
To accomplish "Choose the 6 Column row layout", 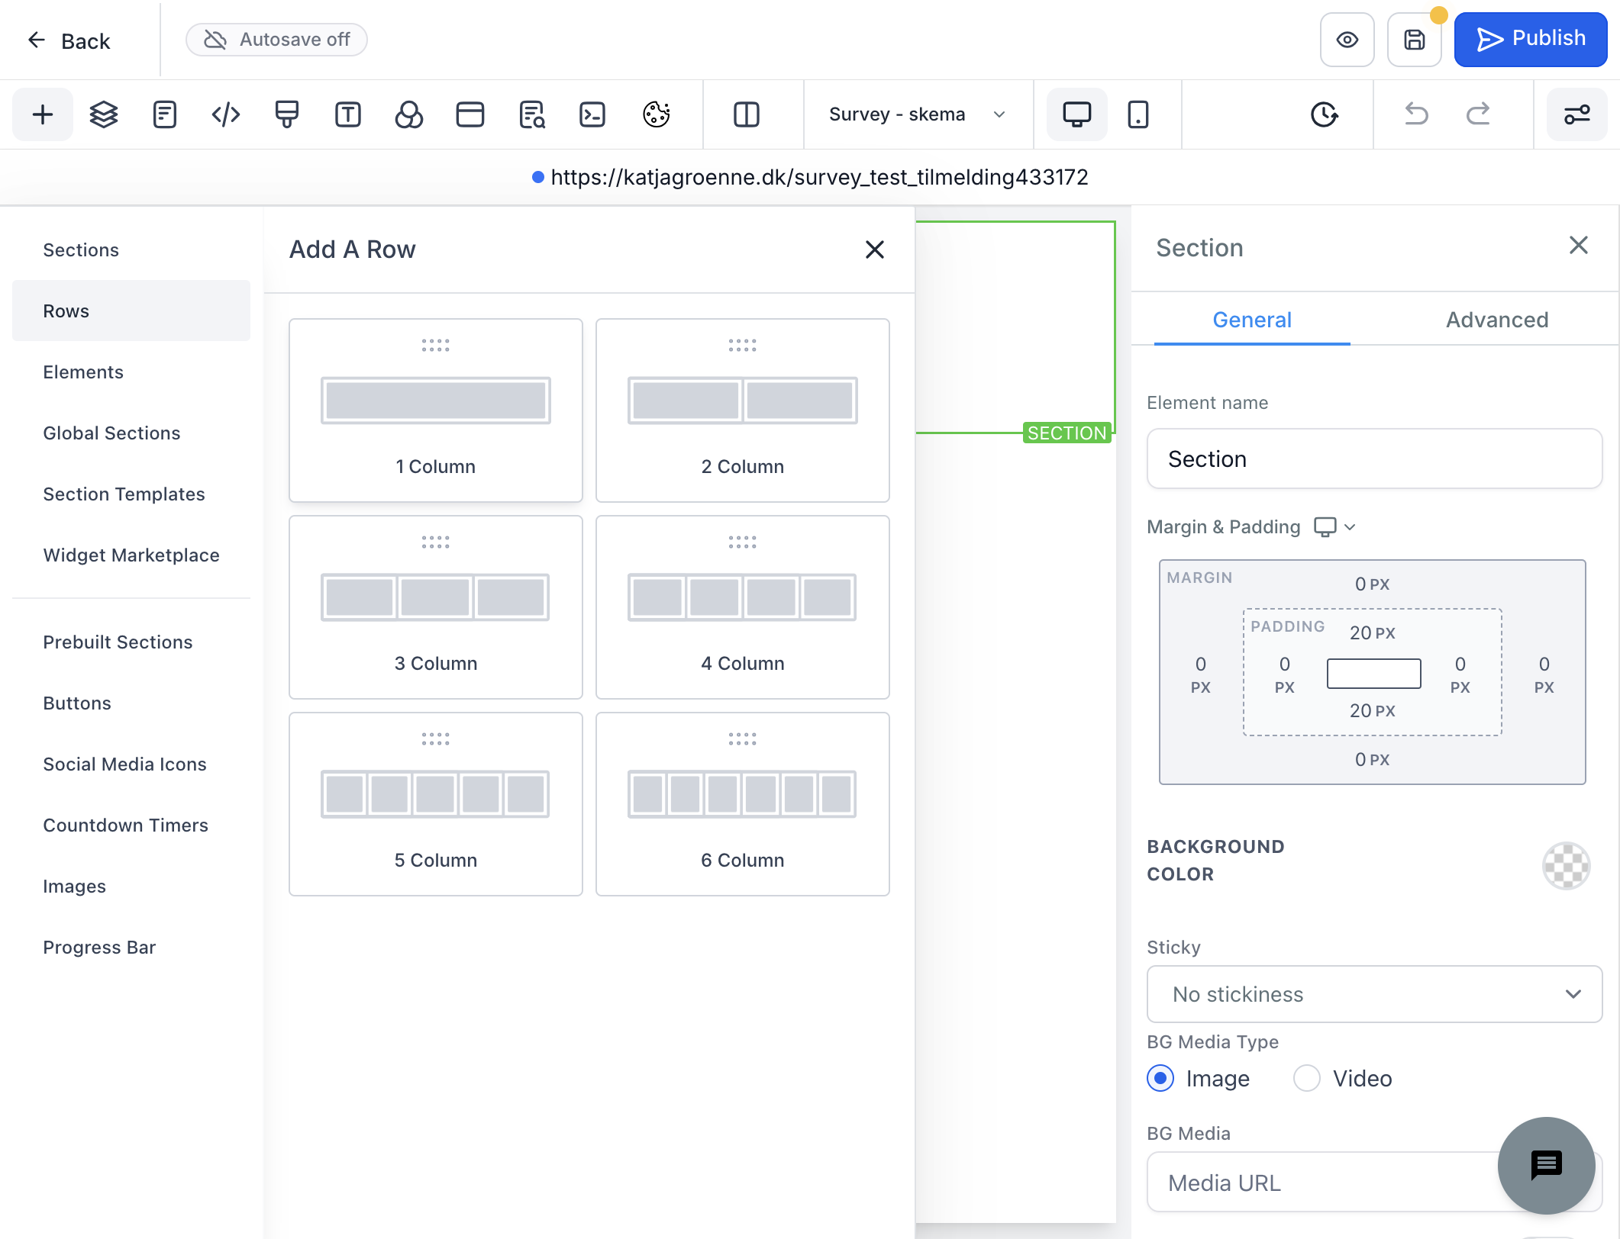I will (x=743, y=804).
